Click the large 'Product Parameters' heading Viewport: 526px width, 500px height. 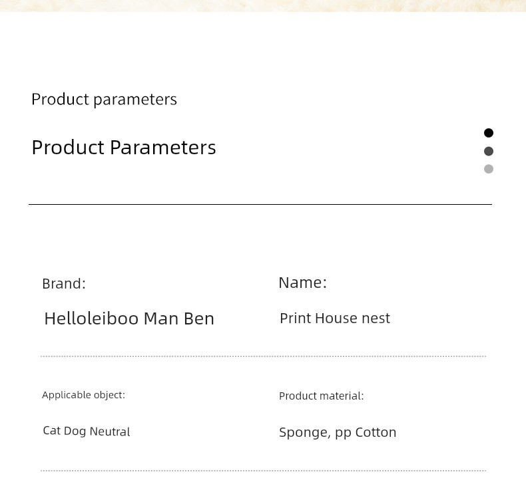pos(124,148)
